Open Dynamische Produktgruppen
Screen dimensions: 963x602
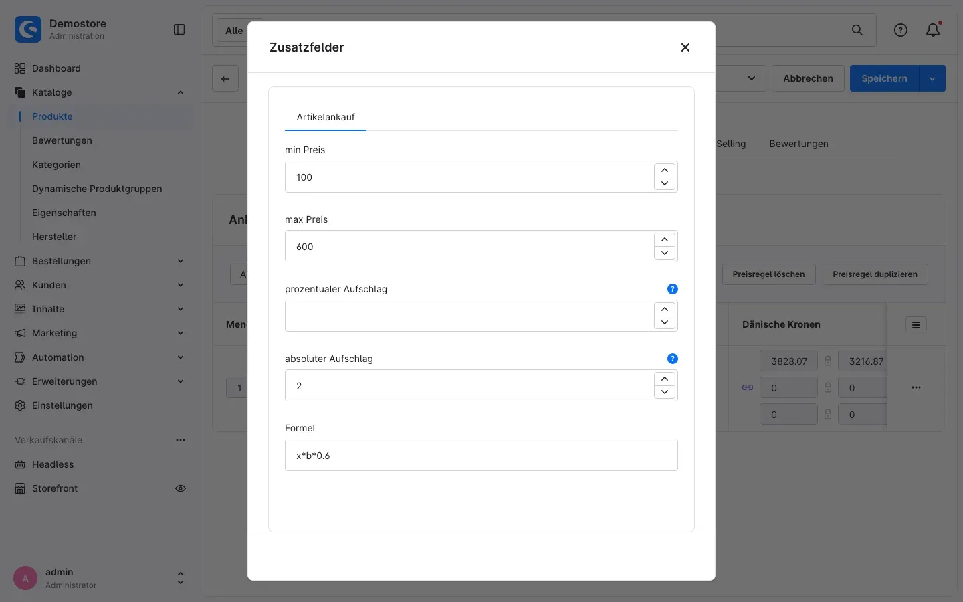point(97,189)
